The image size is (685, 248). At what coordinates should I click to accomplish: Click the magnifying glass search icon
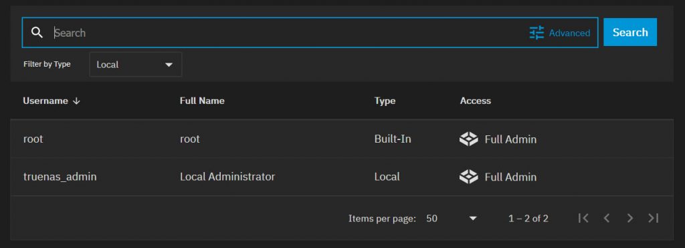pos(37,33)
